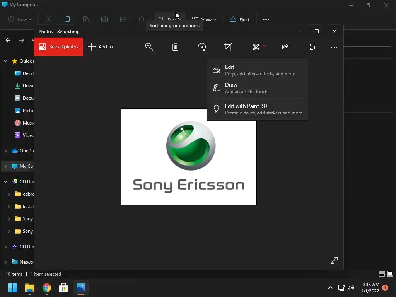Click See all photos button
396x297 pixels.
click(x=59, y=47)
